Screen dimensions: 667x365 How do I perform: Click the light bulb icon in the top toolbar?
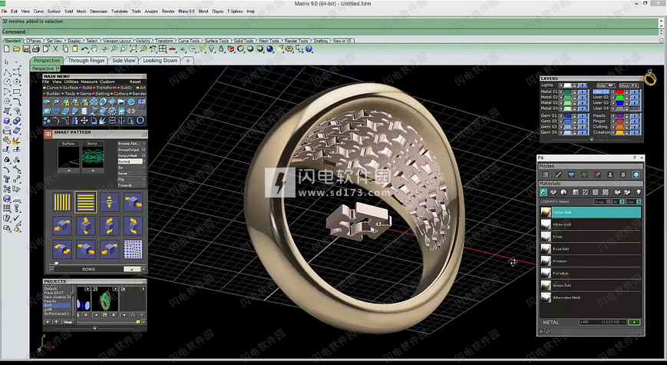pyautogui.click(x=211, y=49)
